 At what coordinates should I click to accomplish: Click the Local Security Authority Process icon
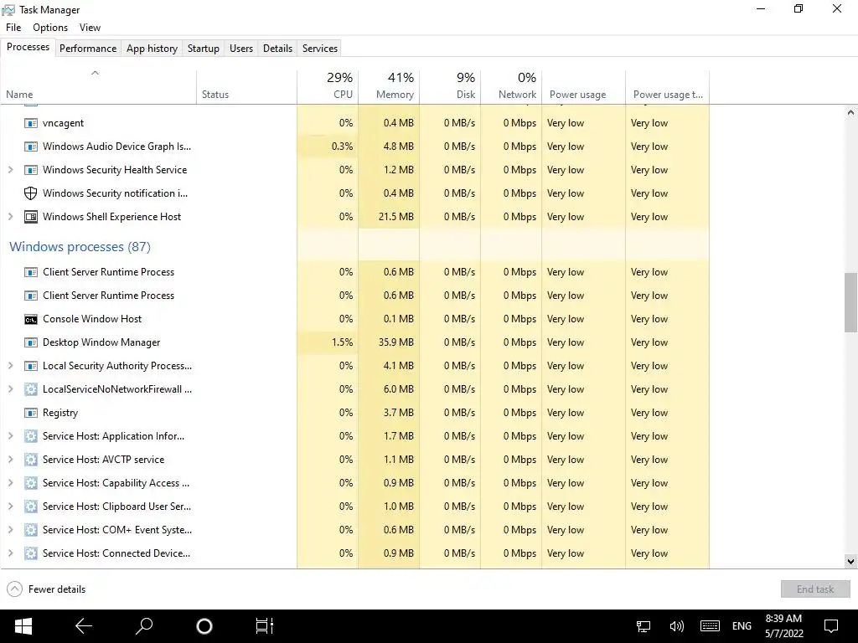coord(31,367)
